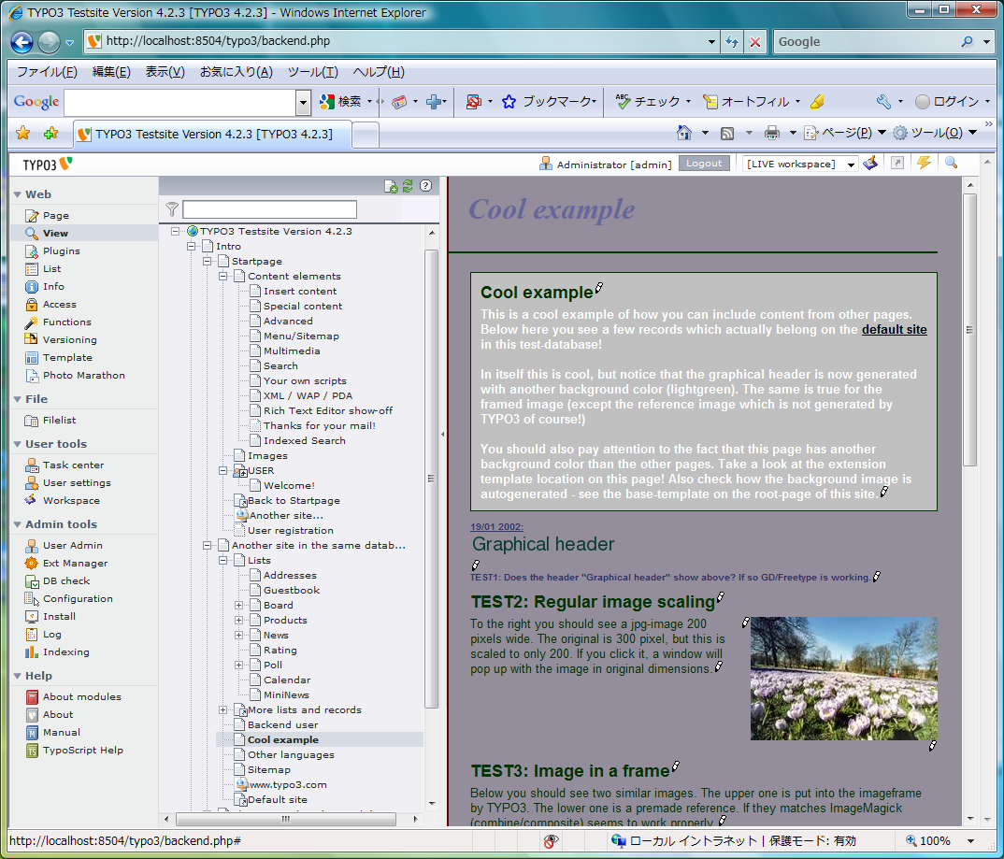
Task: Follow the default site link
Action: (894, 330)
